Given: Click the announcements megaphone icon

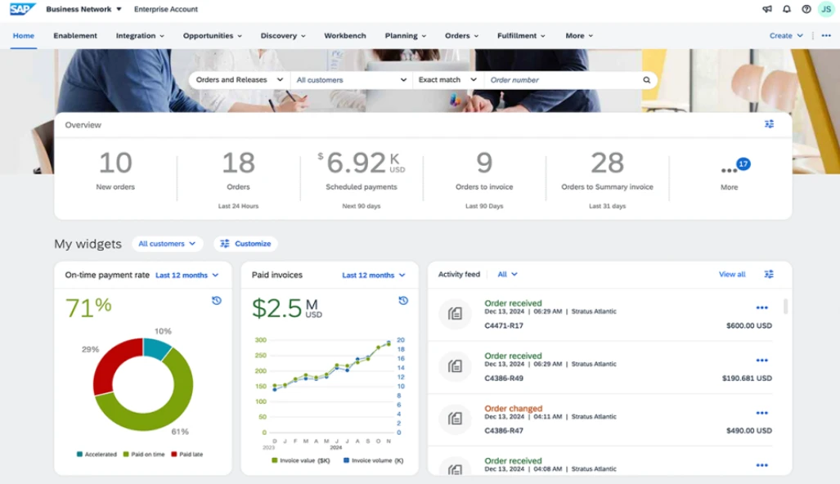Looking at the screenshot, I should tap(767, 9).
